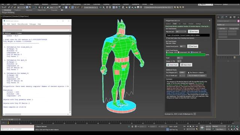Click the Align tool icon in toolbar
240x135 pixels.
[103, 7]
